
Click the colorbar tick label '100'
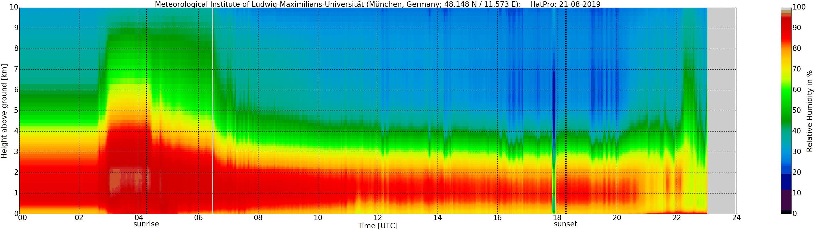pyautogui.click(x=799, y=7)
